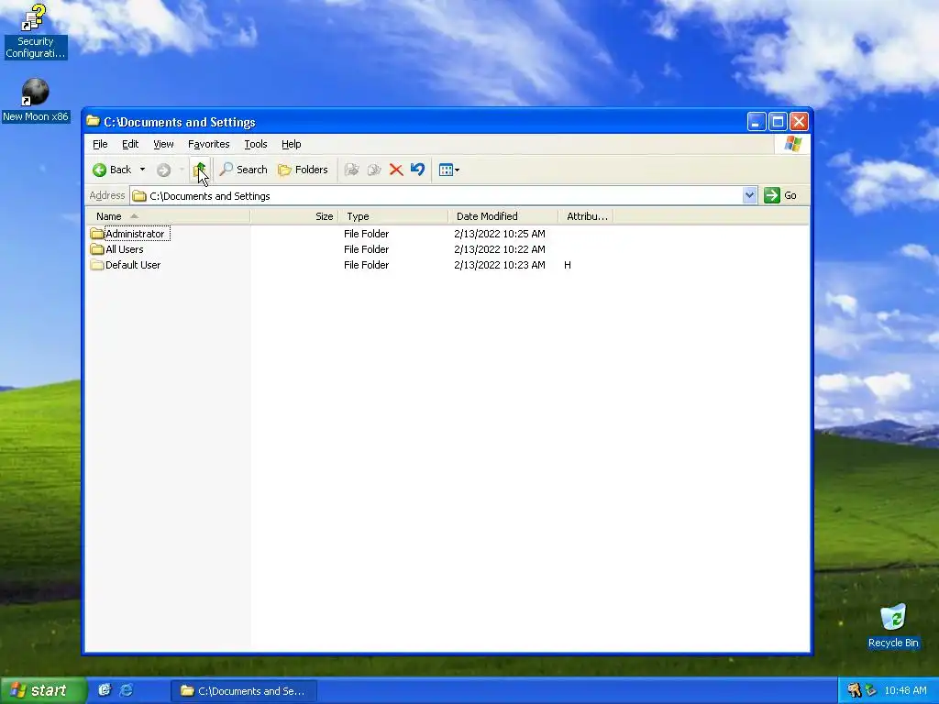Open the Edit menu
This screenshot has height=704, width=939.
point(130,144)
